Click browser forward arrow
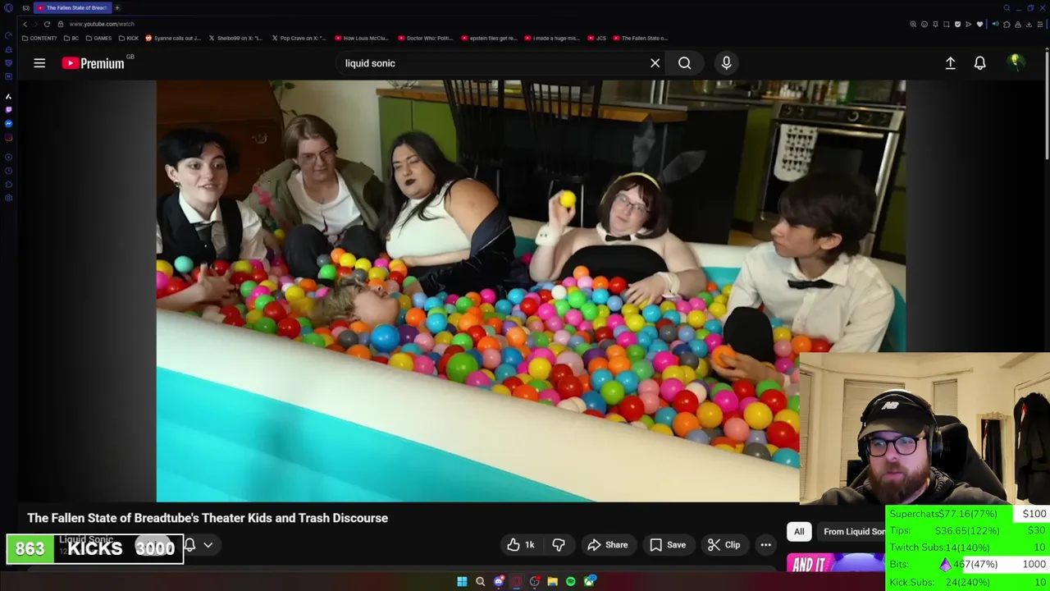 tap(35, 24)
